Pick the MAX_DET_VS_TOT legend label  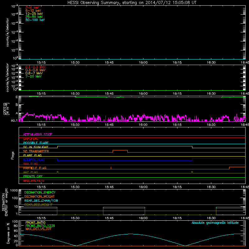click(x=39, y=229)
